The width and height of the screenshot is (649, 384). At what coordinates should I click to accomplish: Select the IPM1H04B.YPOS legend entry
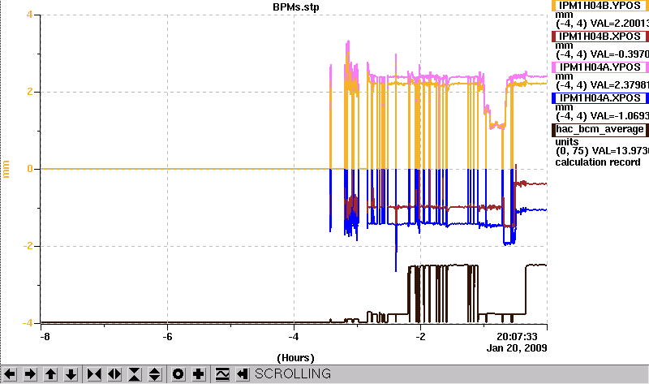600,6
